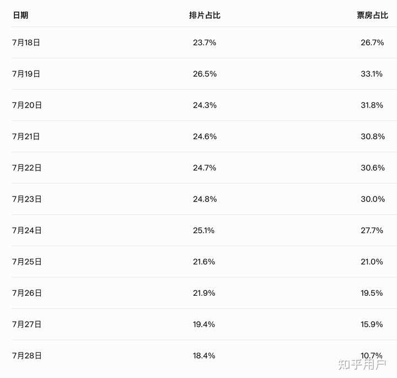Click the 26.5% screening share value
This screenshot has height=378, width=397.
coord(205,74)
